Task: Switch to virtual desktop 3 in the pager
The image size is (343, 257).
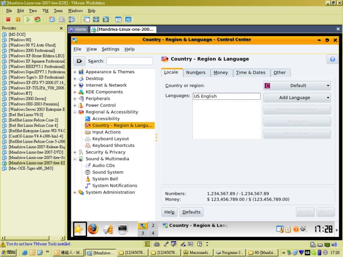Action: coord(143,233)
